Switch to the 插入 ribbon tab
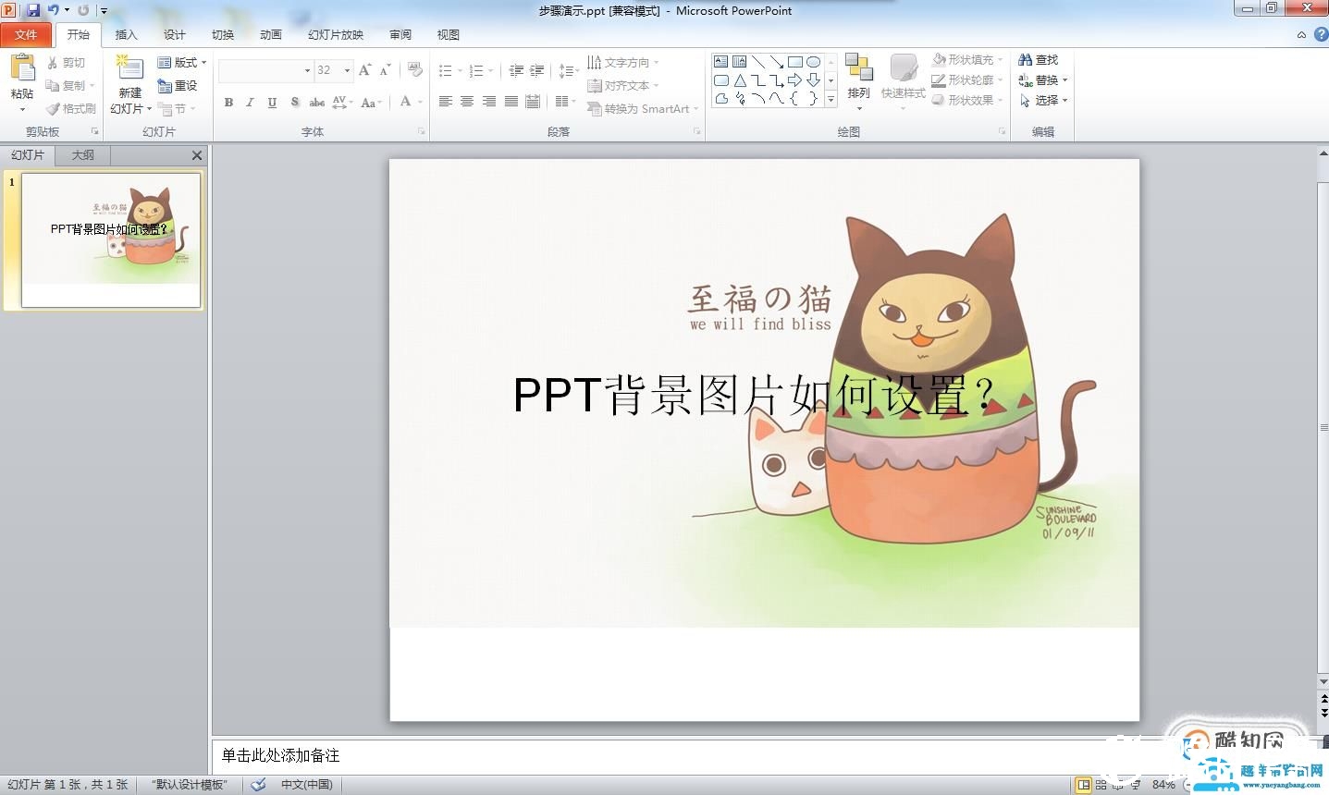The width and height of the screenshot is (1329, 795). pos(126,34)
